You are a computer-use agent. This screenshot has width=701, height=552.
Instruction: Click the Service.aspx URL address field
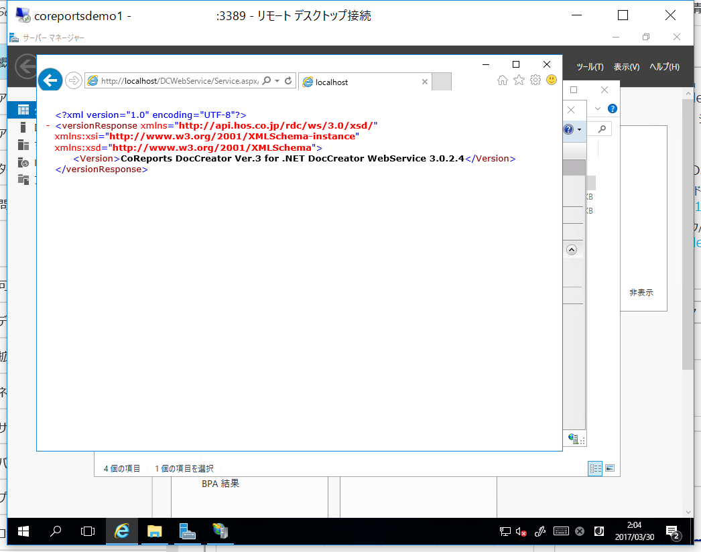[x=180, y=81]
